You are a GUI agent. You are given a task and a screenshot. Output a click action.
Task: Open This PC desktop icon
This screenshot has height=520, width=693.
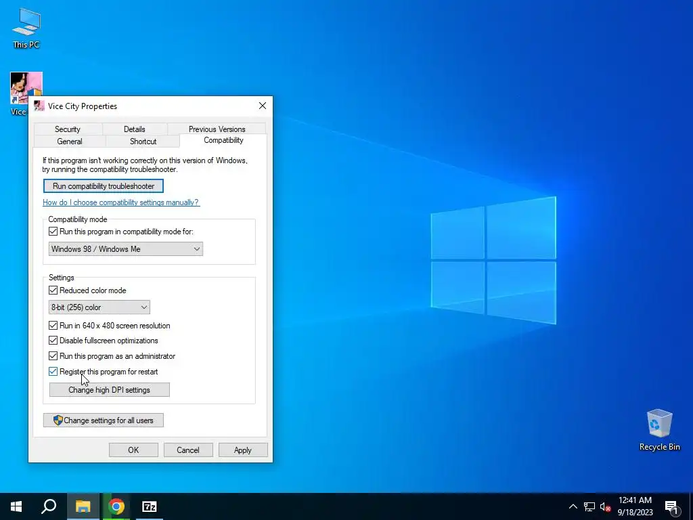pyautogui.click(x=26, y=27)
